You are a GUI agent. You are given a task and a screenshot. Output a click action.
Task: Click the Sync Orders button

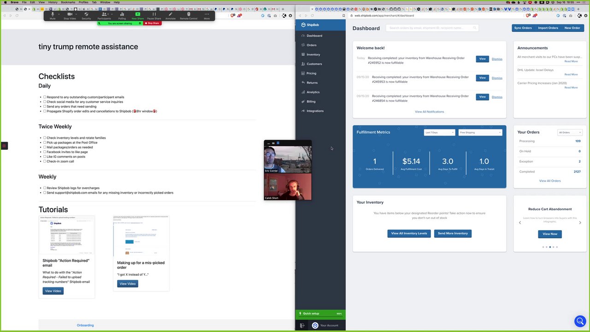coord(523,28)
